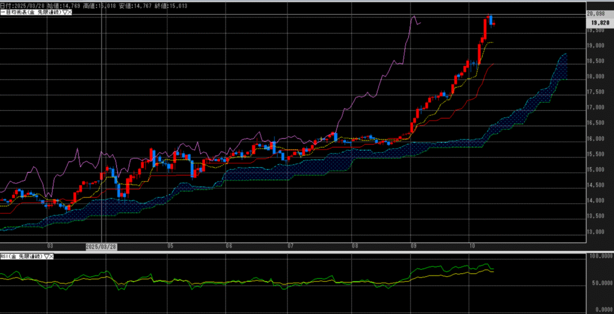Click the 100.0000 level on RSI axis
614x314 pixels.
coord(598,256)
